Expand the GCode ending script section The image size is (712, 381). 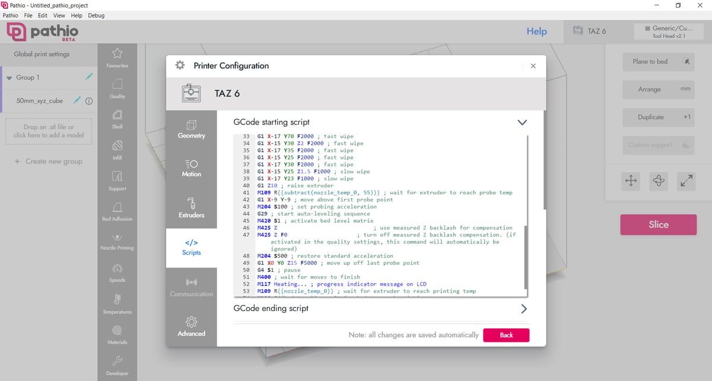point(523,309)
